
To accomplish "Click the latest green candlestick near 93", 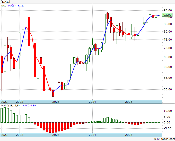I will tap(159, 14).
